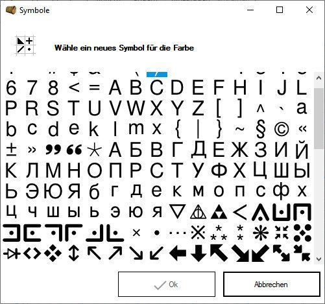Viewport: 325px width, 304px height.
Task: Cancel with the Abbrechen button
Action: pos(271,285)
